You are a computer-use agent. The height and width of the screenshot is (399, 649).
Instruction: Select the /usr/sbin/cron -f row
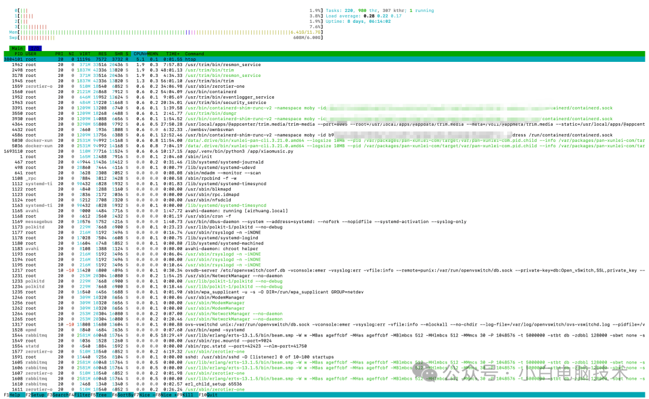pos(324,216)
